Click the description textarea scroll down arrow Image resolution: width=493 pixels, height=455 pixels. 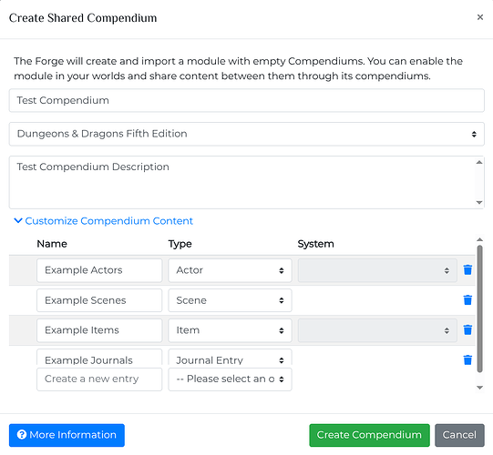[x=479, y=203]
